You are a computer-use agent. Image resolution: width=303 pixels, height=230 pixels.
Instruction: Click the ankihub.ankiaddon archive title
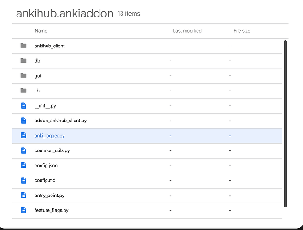click(64, 13)
